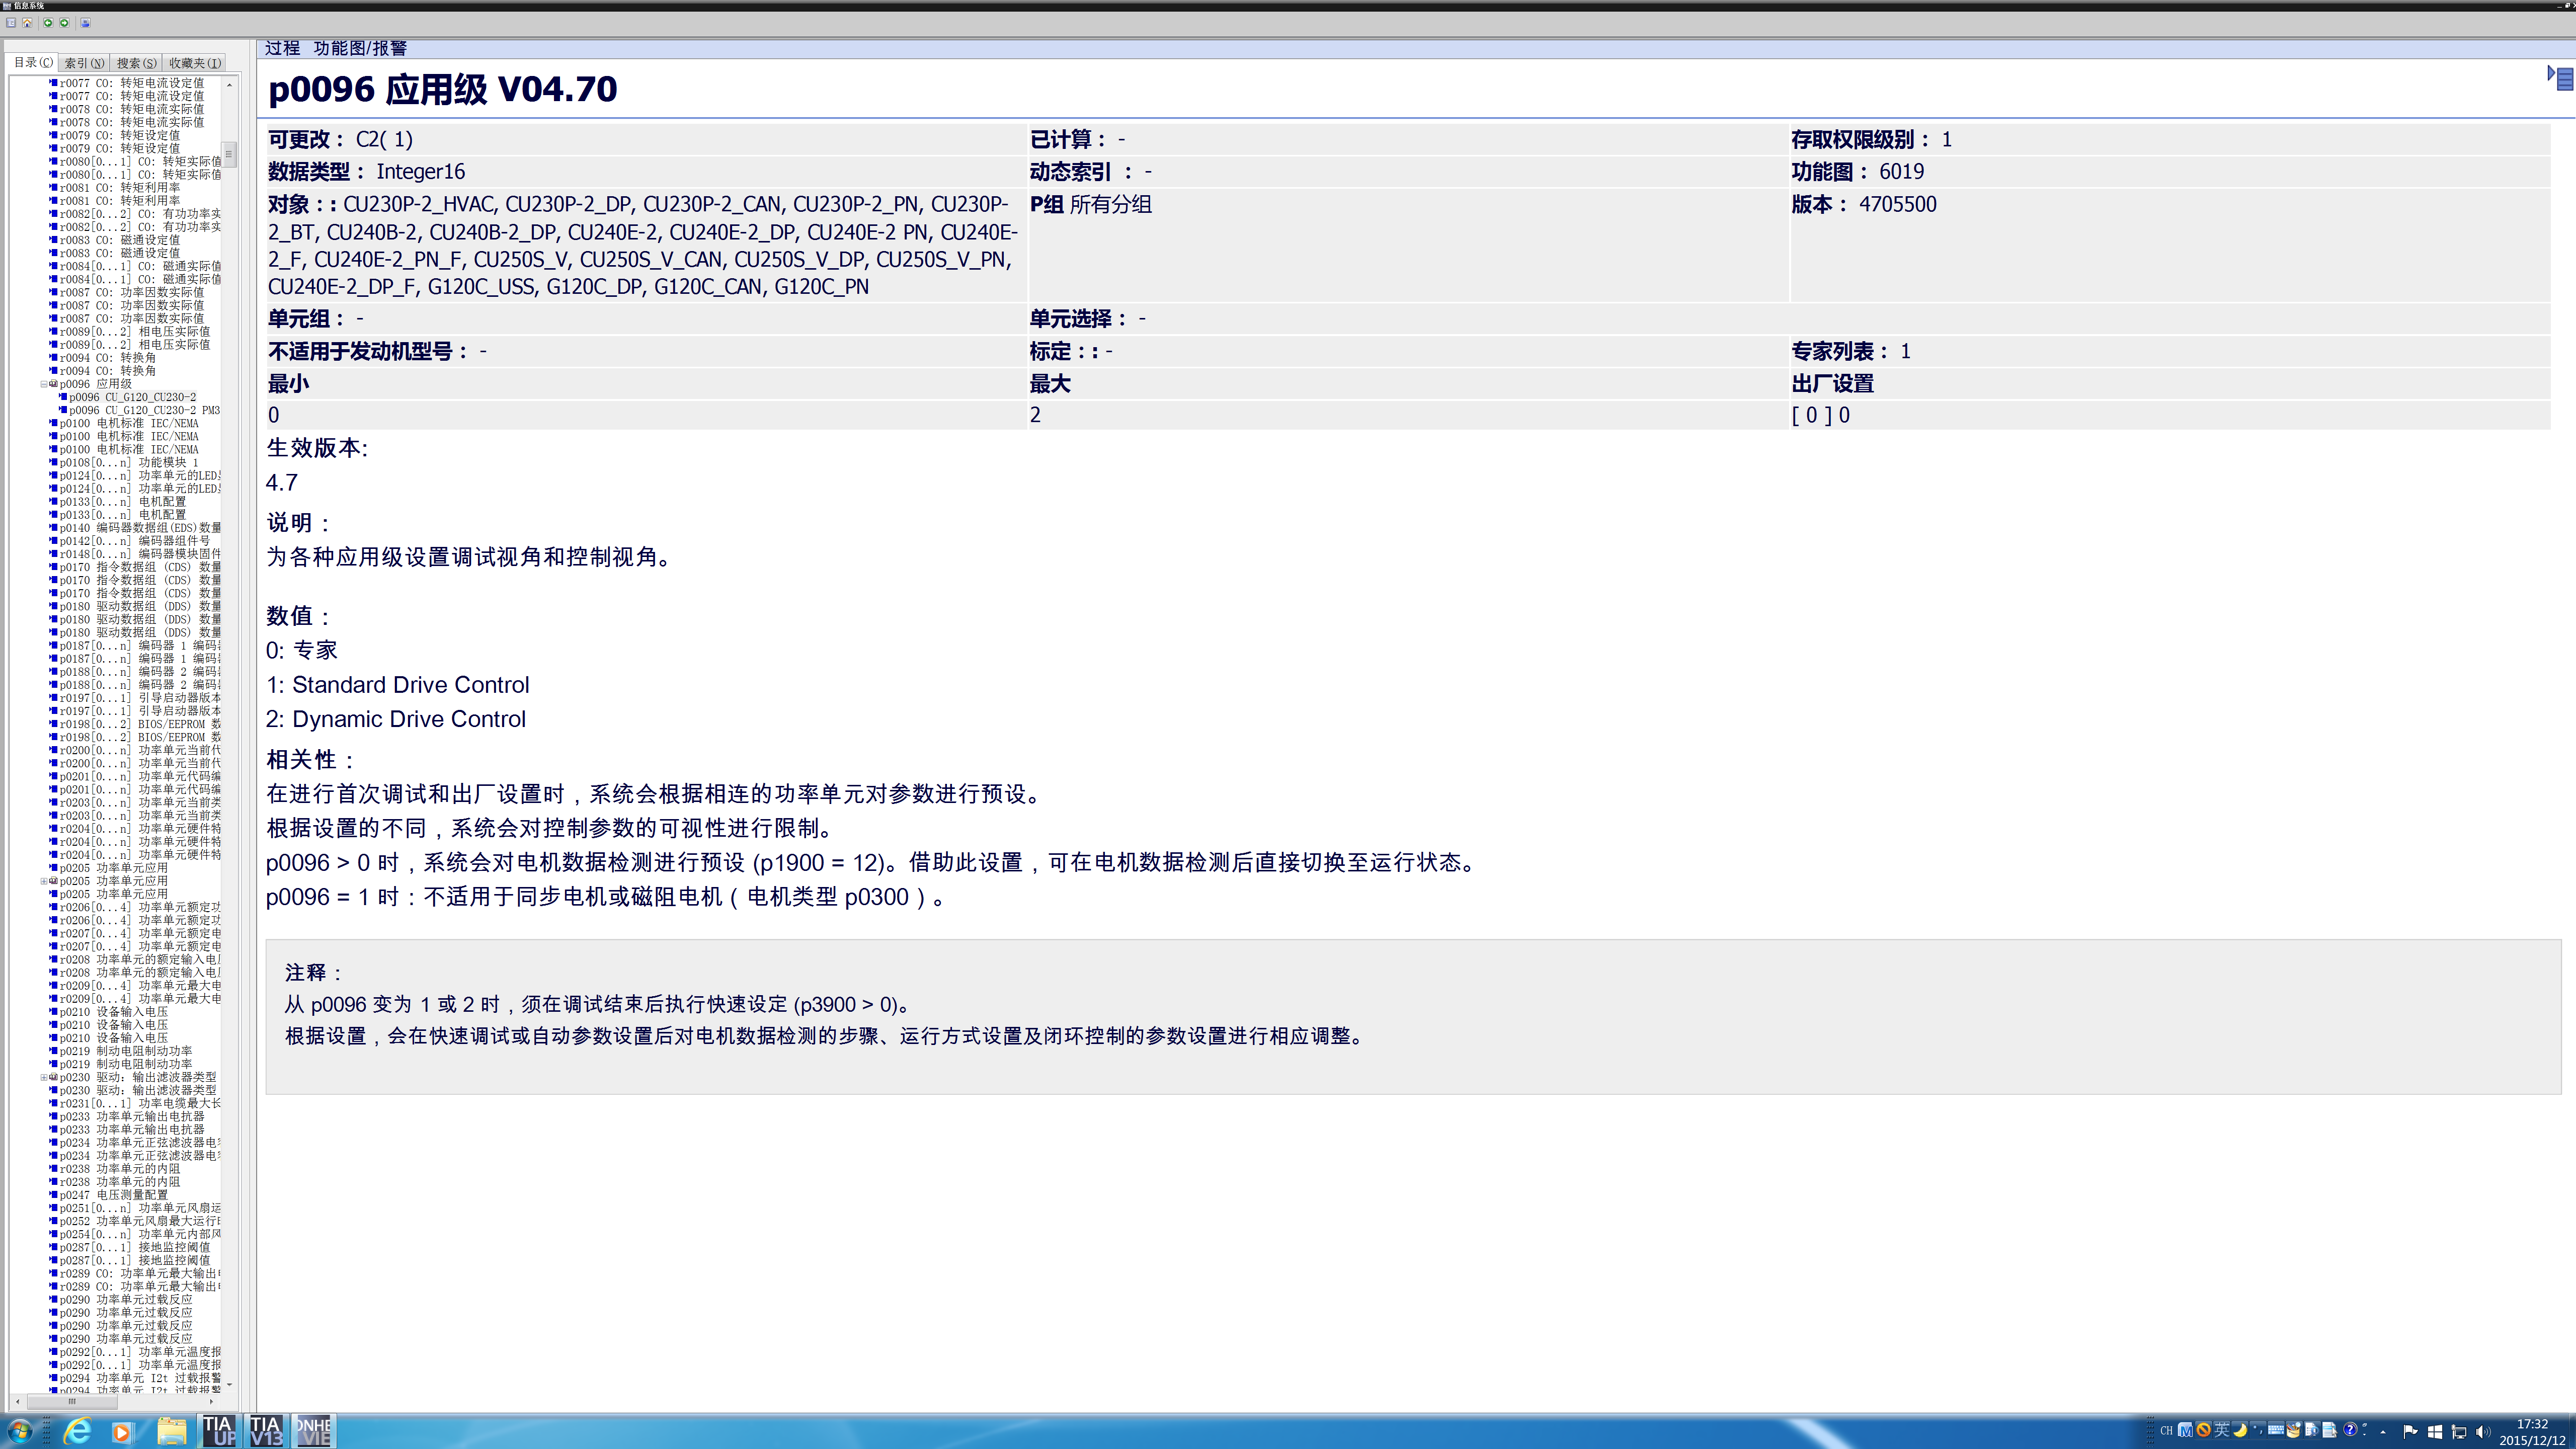
Task: Go forward with green right arrow
Action: point(64,23)
